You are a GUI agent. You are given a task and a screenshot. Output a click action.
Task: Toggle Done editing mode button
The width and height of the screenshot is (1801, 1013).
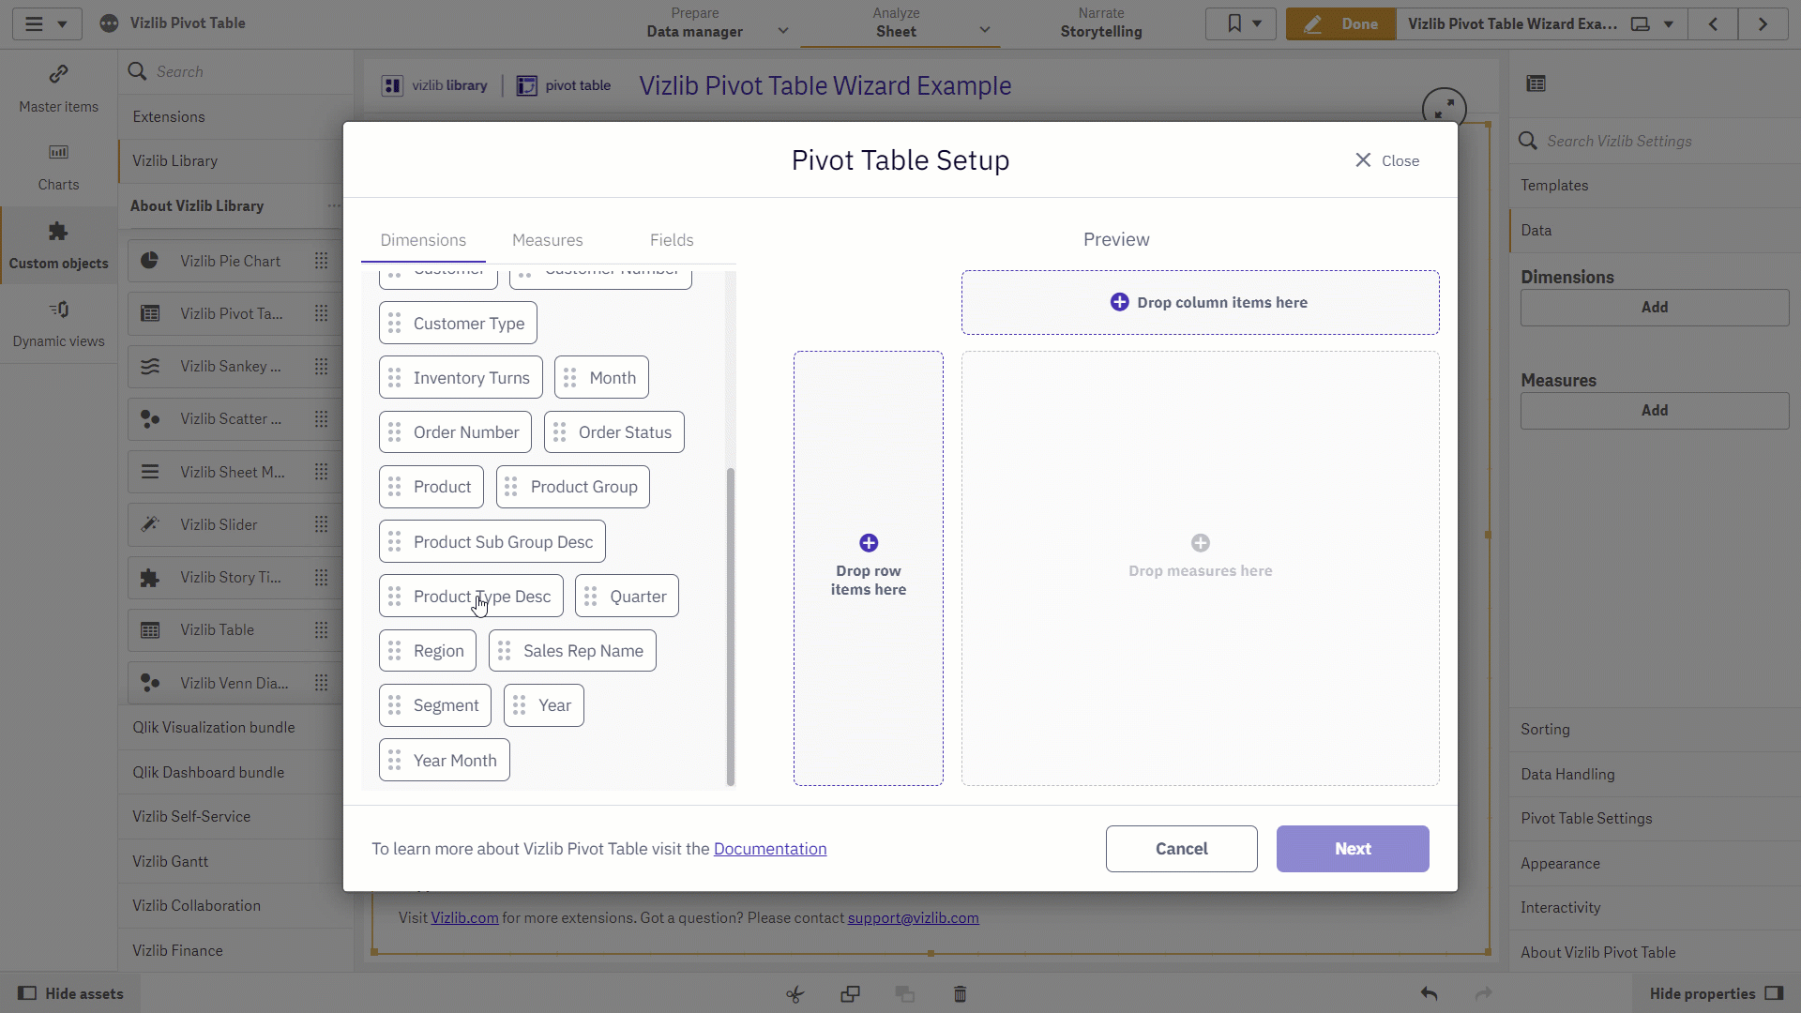tap(1341, 24)
